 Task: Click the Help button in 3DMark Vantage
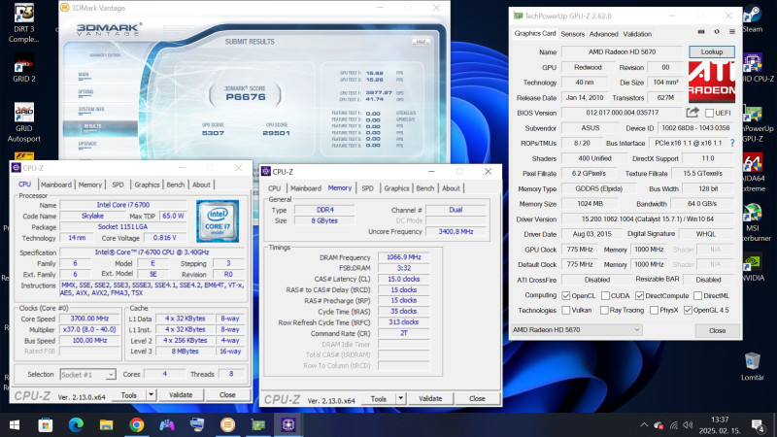pyautogui.click(x=421, y=42)
